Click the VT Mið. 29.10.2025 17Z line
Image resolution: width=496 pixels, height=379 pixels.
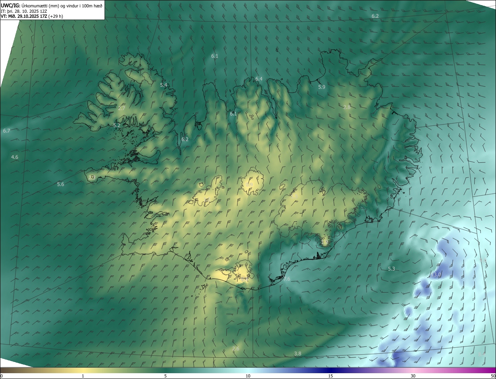tap(32, 16)
